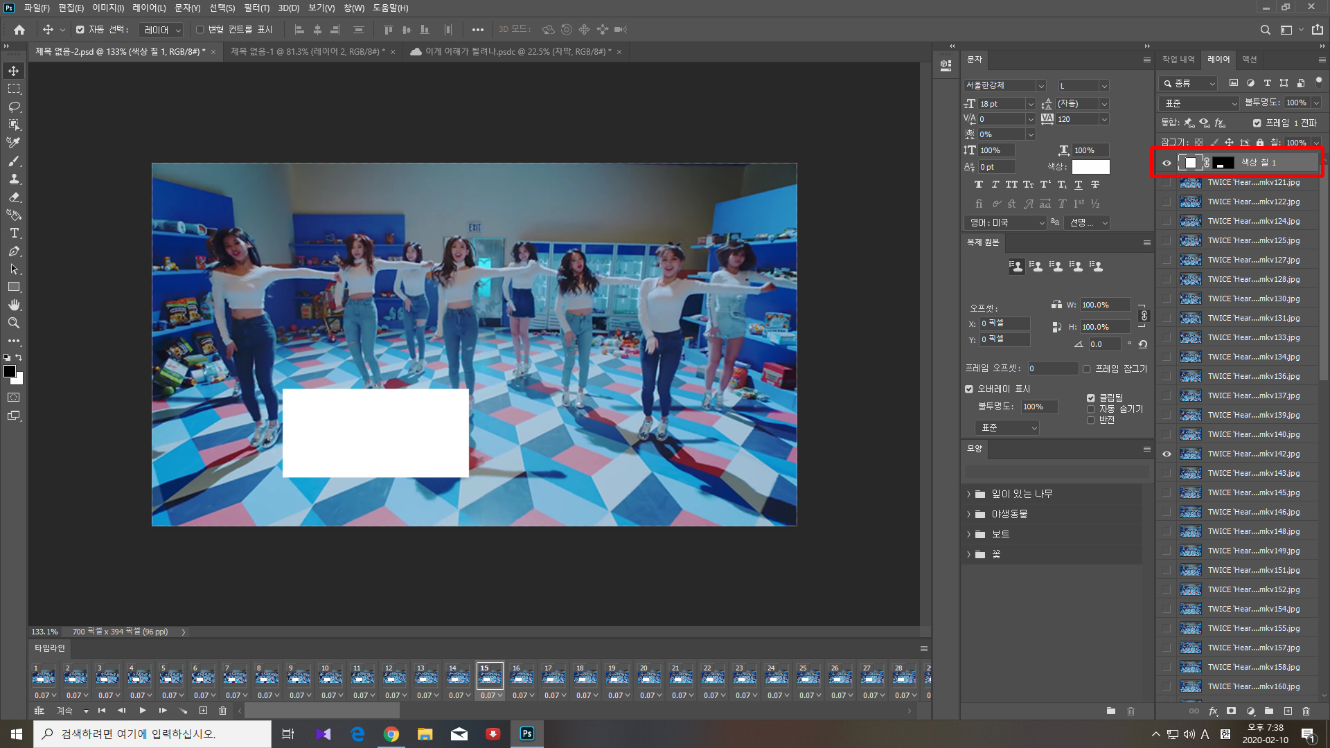Select frame 20 thumbnail in timeline
This screenshot has height=748, width=1330.
coord(649,675)
